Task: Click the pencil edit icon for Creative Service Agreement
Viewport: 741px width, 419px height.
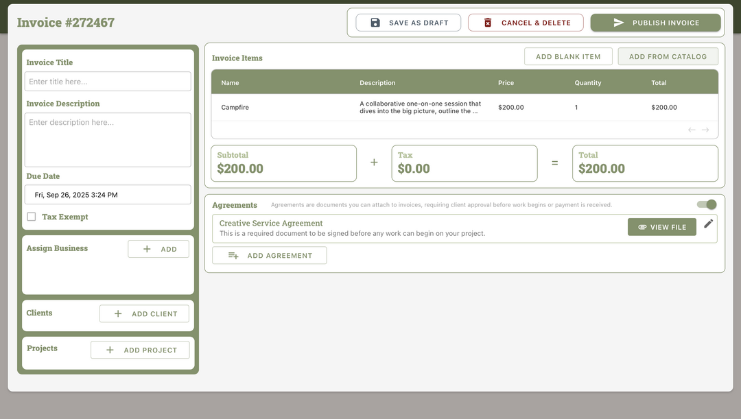Action: (x=709, y=224)
